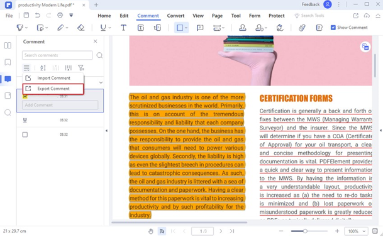
Task: Open the quick access toolbar dropdown
Action: click(71, 15)
